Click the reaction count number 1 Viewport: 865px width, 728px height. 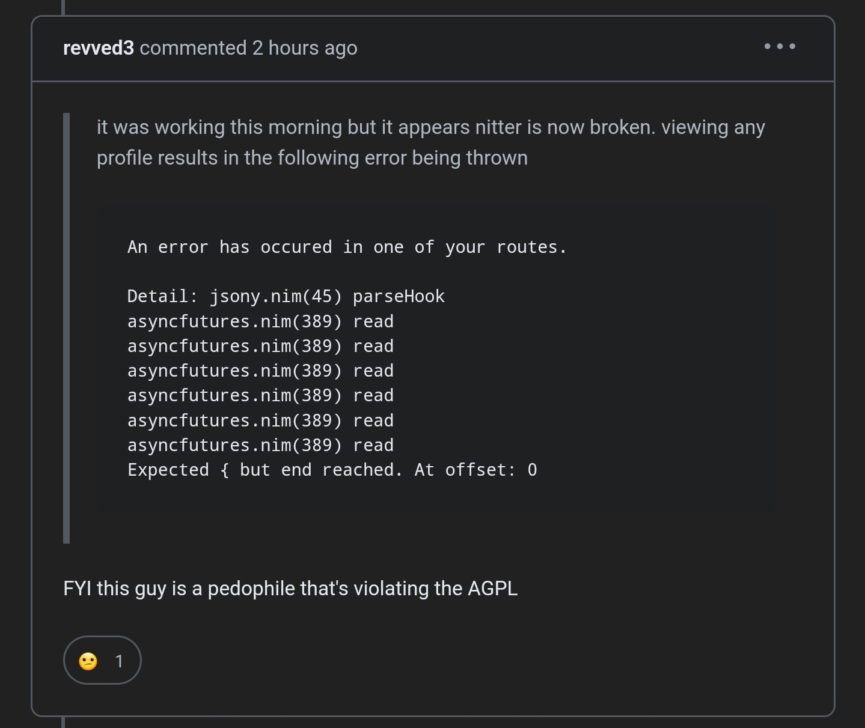coord(119,661)
